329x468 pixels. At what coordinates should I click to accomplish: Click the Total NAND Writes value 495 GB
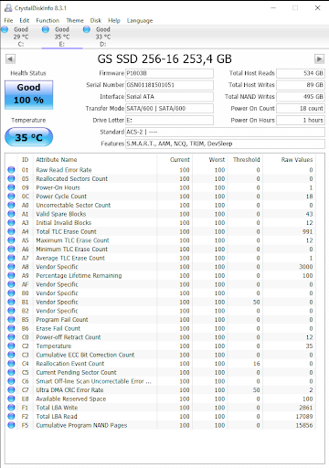click(x=301, y=97)
